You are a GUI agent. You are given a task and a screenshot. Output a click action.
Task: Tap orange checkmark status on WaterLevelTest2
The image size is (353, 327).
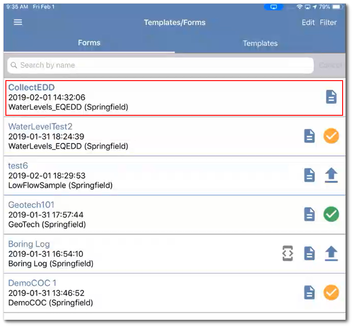pos(331,136)
